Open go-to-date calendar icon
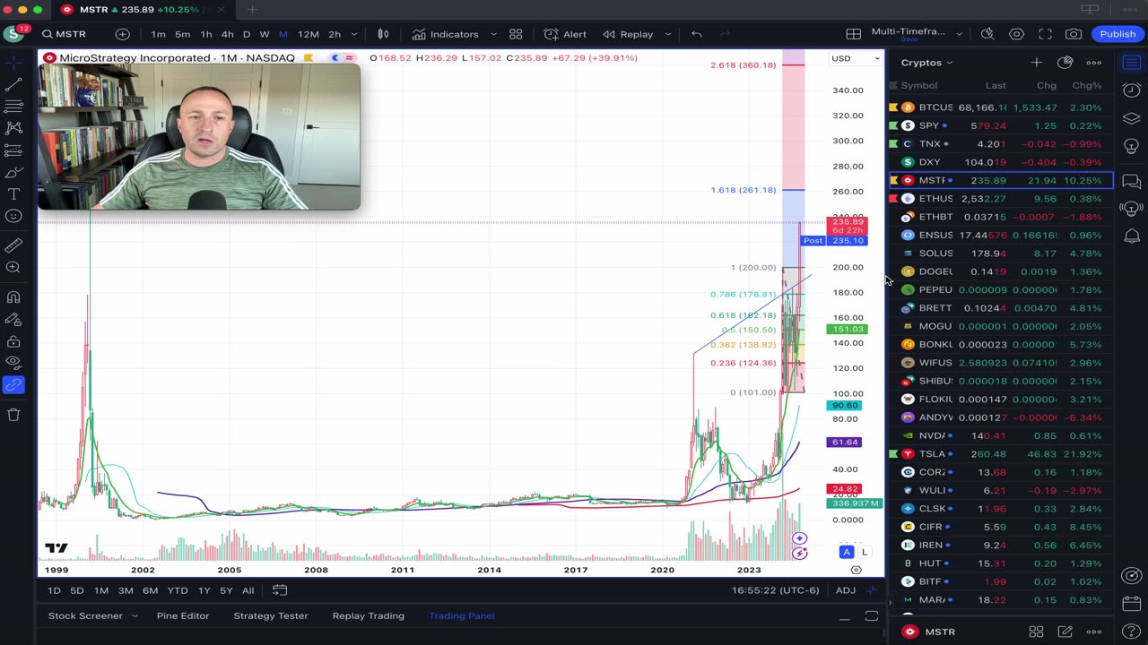Image resolution: width=1148 pixels, height=645 pixels. 280,589
